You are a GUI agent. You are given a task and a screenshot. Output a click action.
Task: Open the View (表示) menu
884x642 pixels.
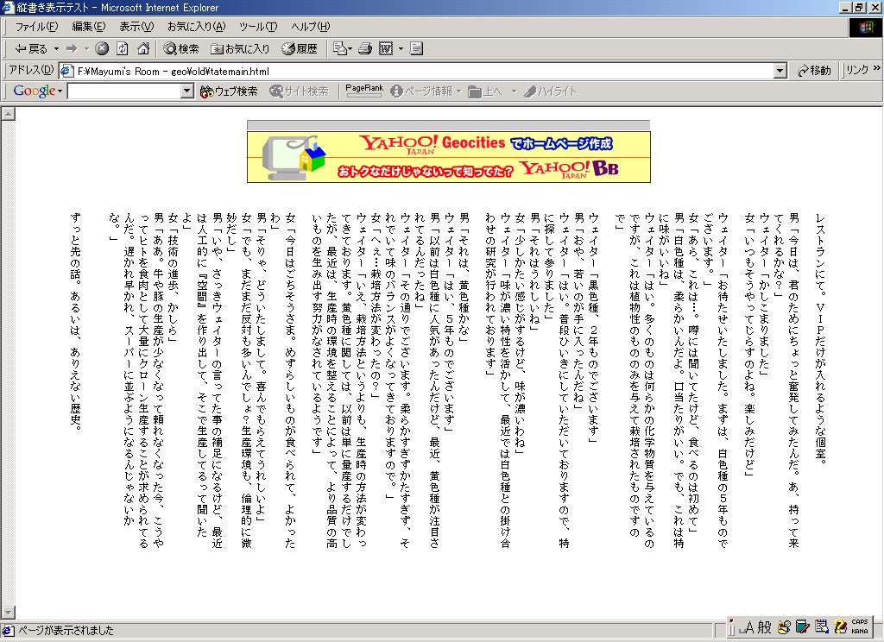(136, 27)
